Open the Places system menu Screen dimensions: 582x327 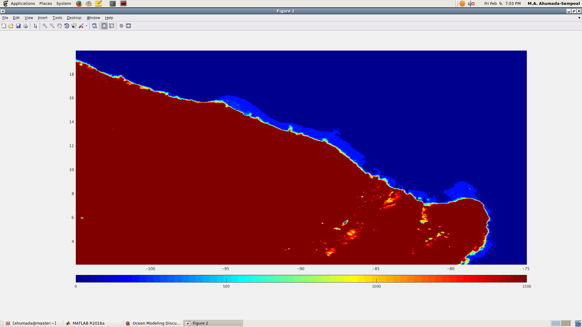pos(45,4)
